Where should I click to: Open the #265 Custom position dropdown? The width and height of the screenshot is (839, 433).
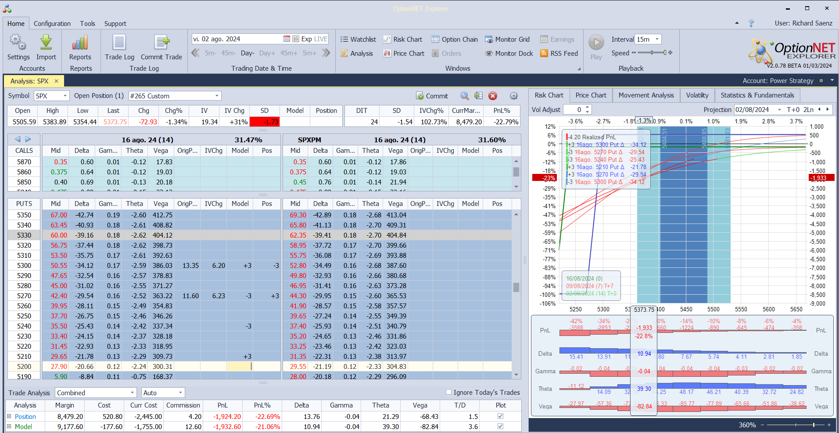pyautogui.click(x=217, y=96)
